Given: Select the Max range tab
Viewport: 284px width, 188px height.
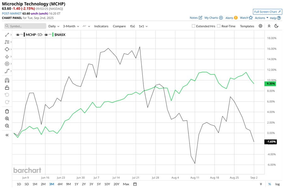Looking at the screenshot, I should coord(126,184).
